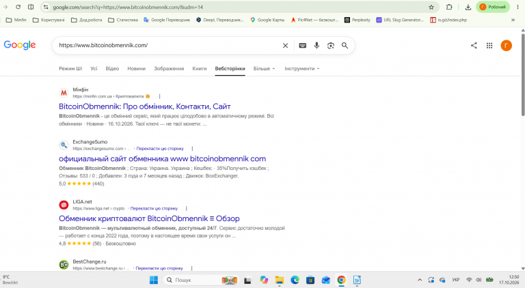Click the share icon on Google page
Image resolution: width=525 pixels, height=288 pixels.
coord(474,46)
